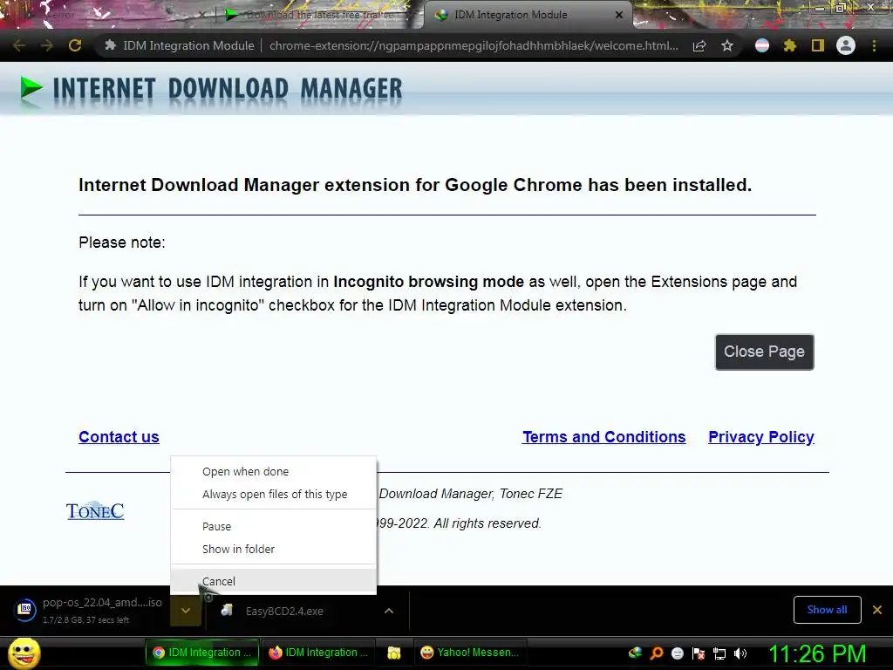Share this page via the share icon
The image size is (893, 670).
coord(699,46)
